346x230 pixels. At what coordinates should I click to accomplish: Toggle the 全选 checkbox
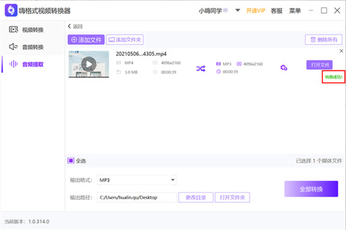[70, 160]
